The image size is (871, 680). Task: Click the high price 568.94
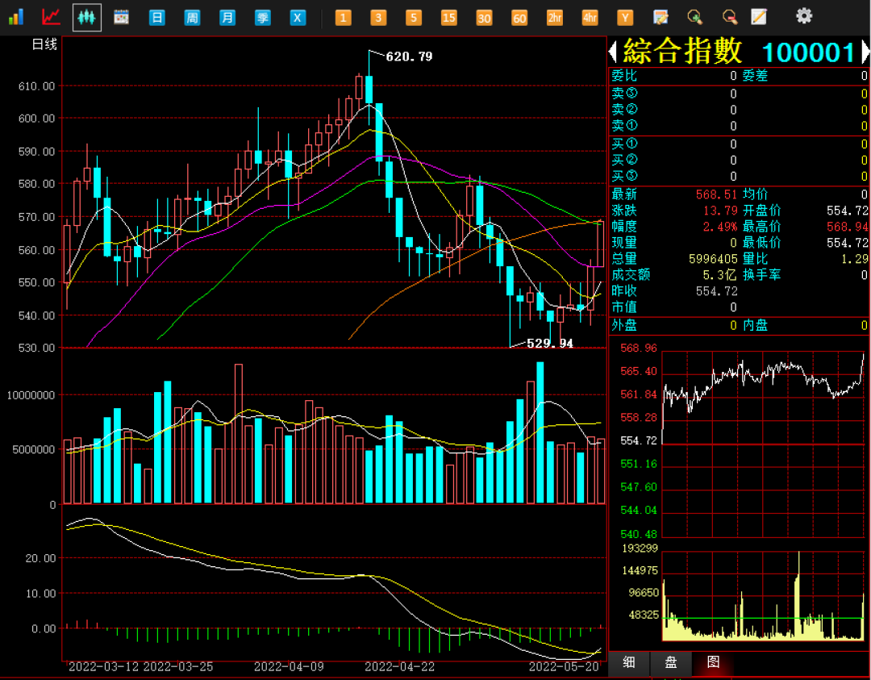(847, 227)
